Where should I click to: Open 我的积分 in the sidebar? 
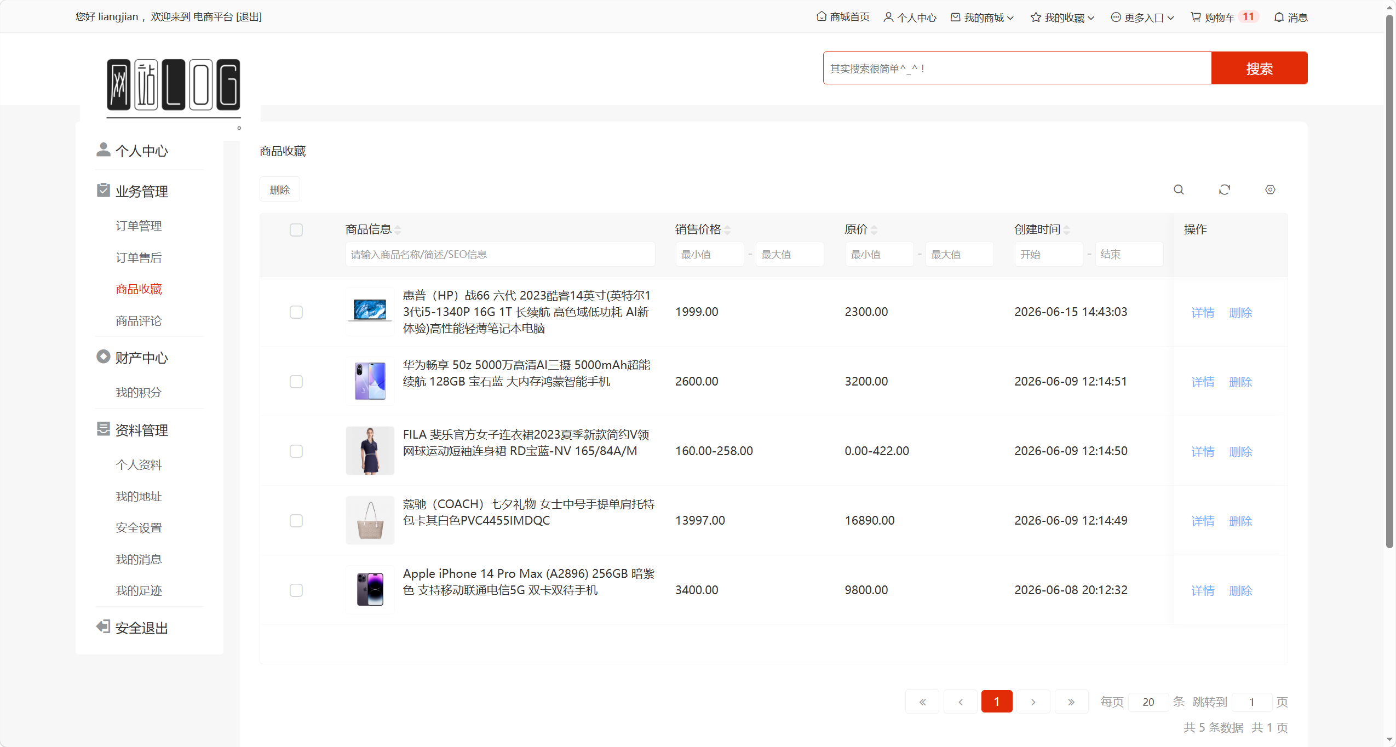pos(139,393)
